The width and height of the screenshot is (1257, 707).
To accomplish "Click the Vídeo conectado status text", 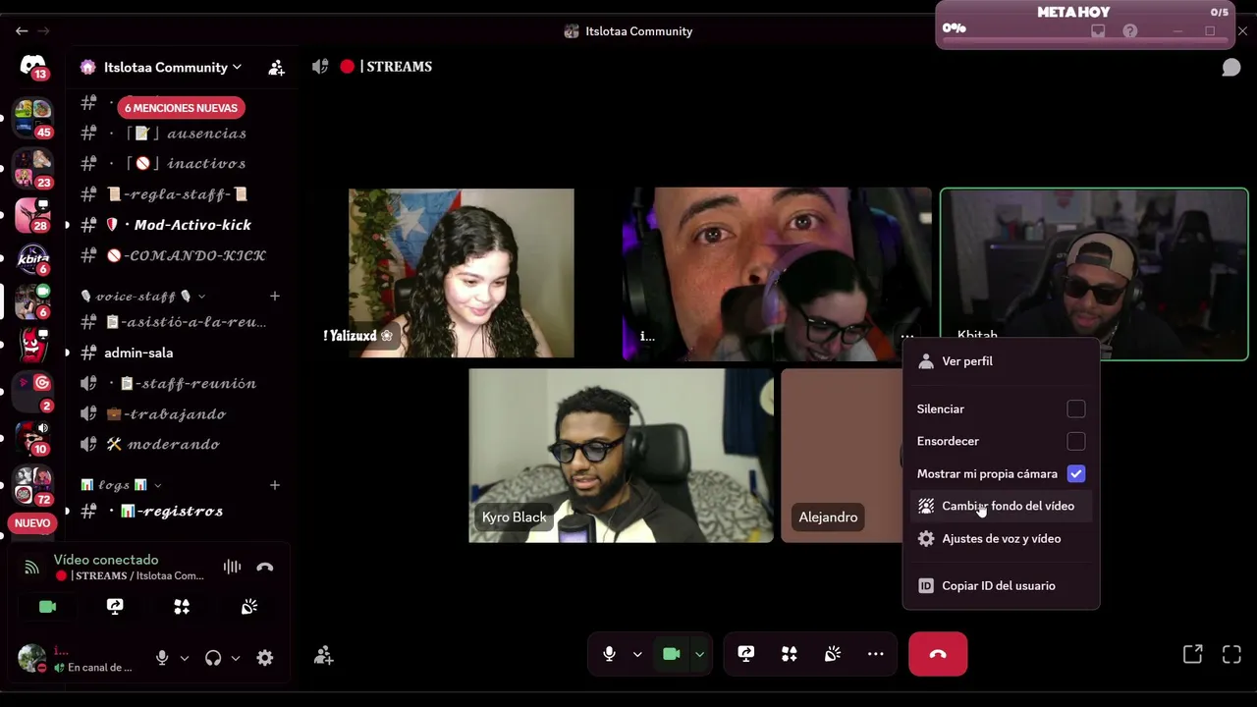I will [x=106, y=560].
